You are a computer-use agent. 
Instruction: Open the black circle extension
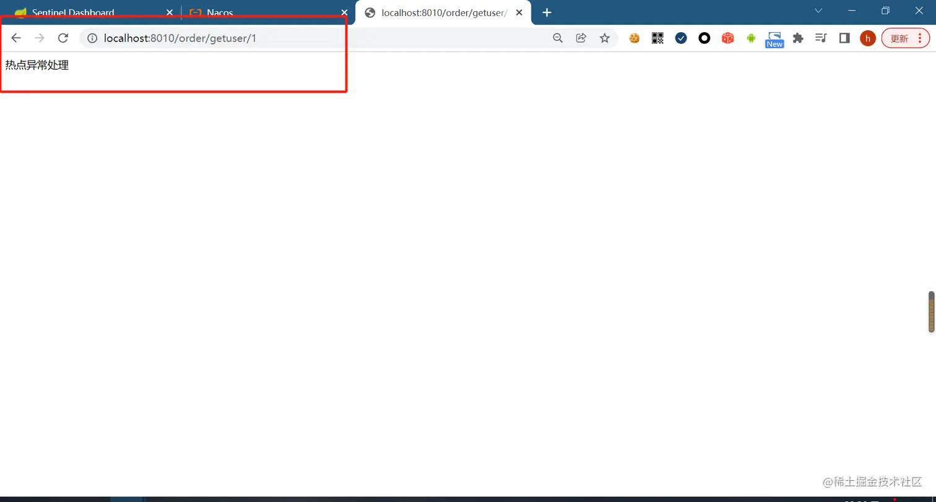704,38
